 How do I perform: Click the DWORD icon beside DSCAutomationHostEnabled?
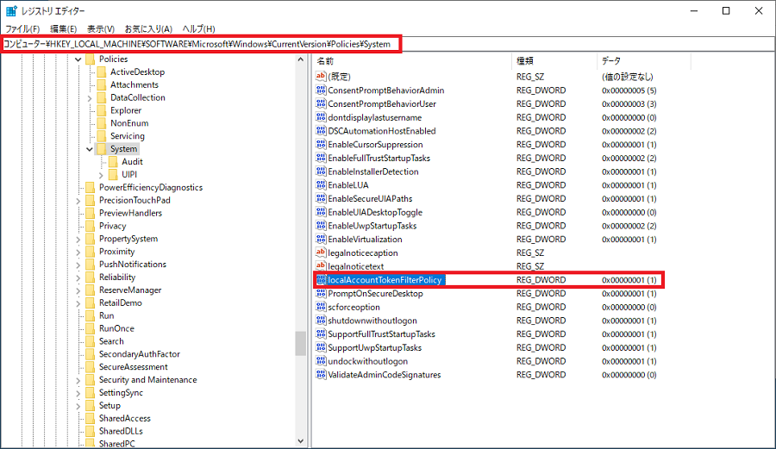[x=321, y=130]
